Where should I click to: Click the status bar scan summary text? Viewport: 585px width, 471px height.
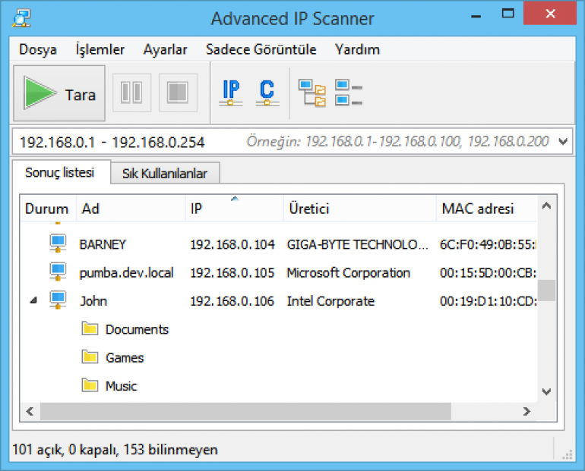point(115,450)
